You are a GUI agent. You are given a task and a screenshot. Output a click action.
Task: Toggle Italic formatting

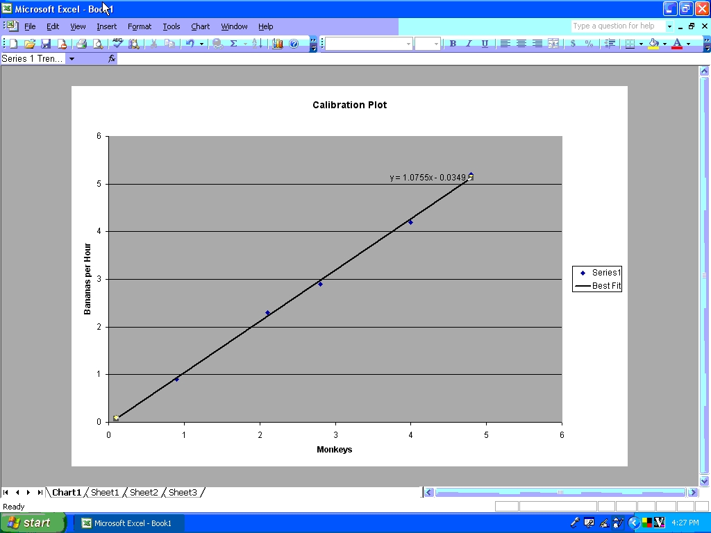pyautogui.click(x=469, y=43)
